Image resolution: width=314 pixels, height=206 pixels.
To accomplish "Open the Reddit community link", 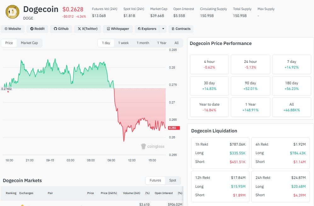I will click(37, 29).
